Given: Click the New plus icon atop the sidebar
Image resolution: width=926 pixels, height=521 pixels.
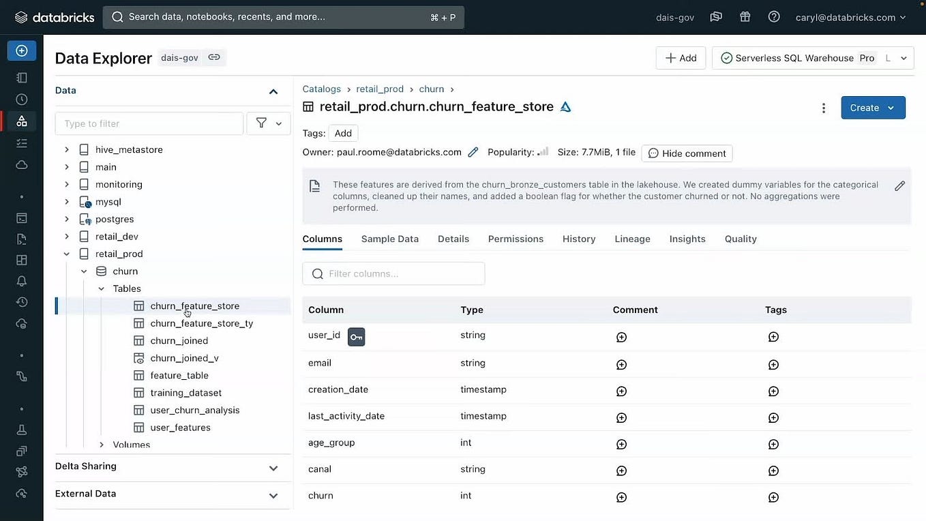Looking at the screenshot, I should [21, 50].
